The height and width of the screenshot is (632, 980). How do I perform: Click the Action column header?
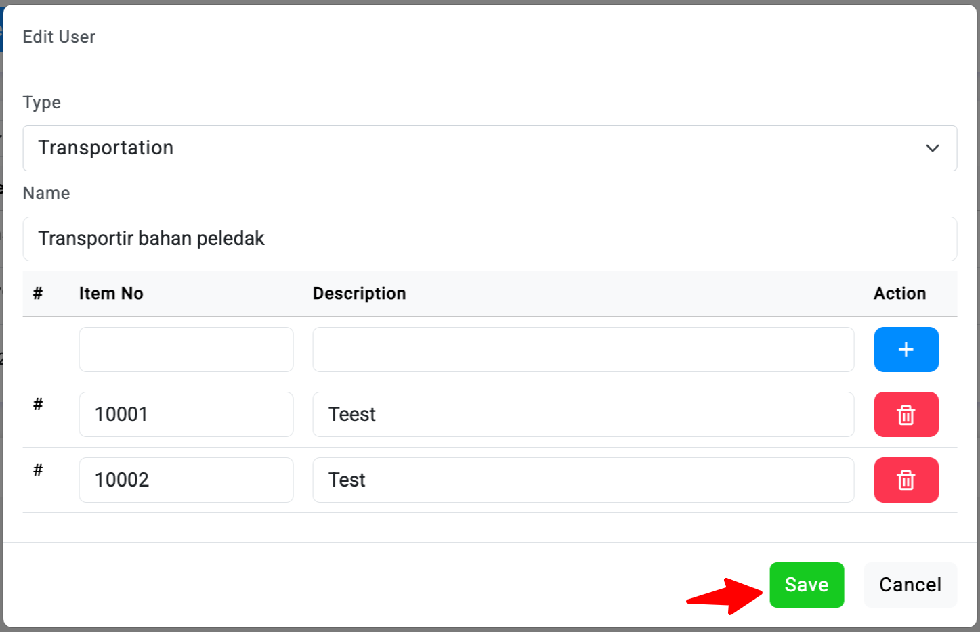click(x=899, y=294)
